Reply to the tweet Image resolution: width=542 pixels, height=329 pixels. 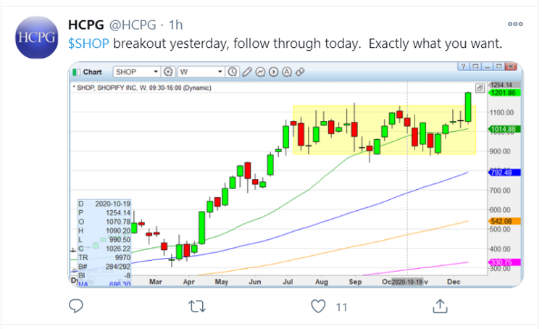coord(76,307)
